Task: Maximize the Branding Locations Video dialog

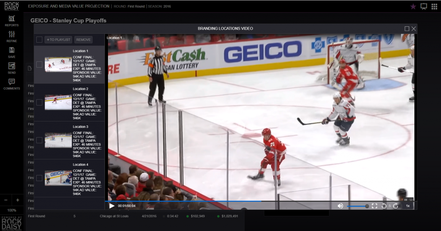Action: [x=407, y=29]
